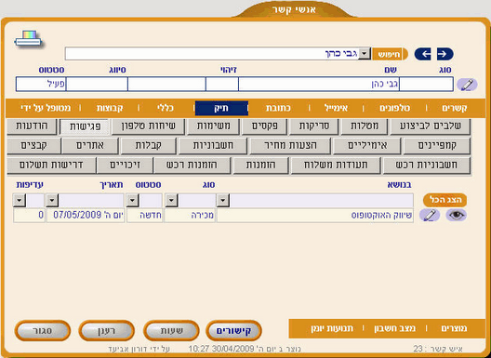Go to next contact with right arrow

pyautogui.click(x=445, y=54)
